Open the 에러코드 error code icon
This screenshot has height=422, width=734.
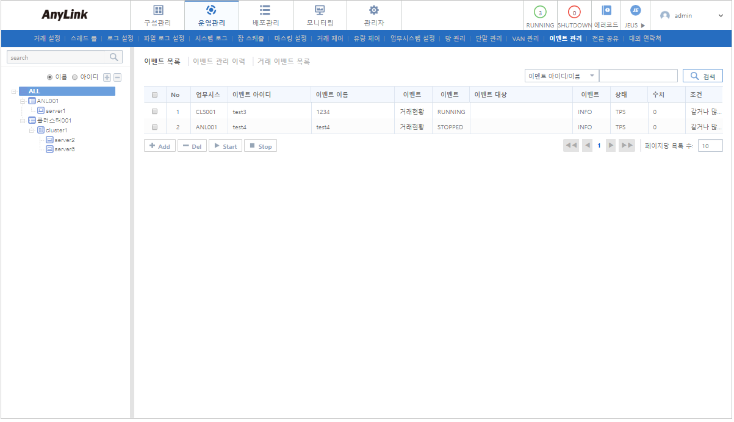click(x=606, y=10)
